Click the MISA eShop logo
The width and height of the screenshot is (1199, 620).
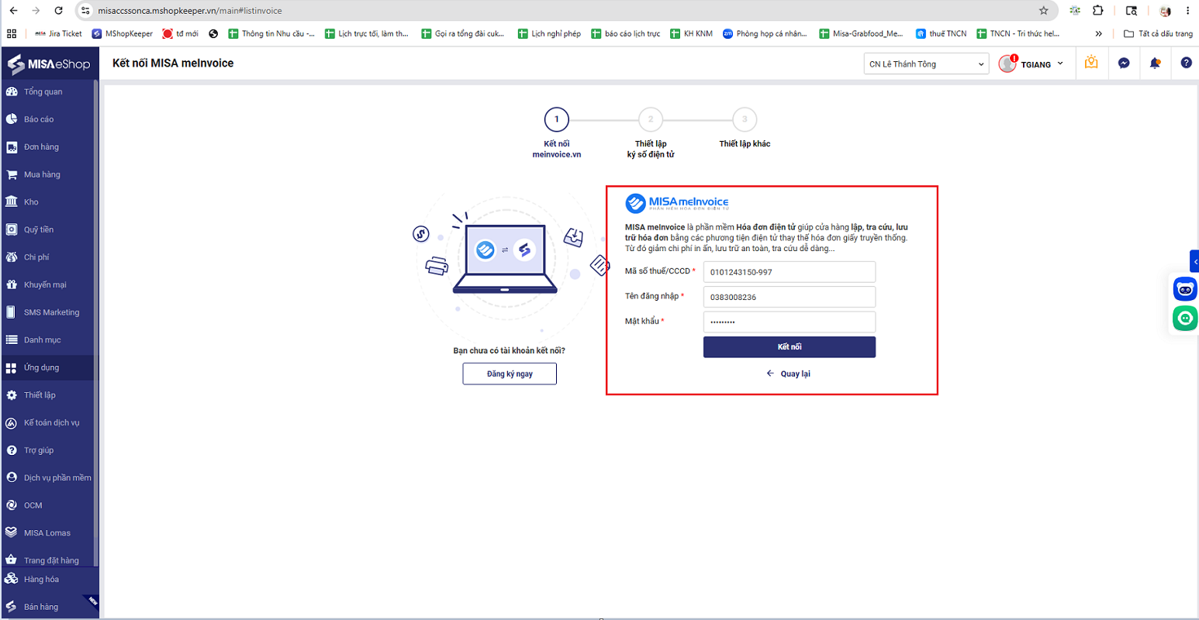[x=49, y=64]
